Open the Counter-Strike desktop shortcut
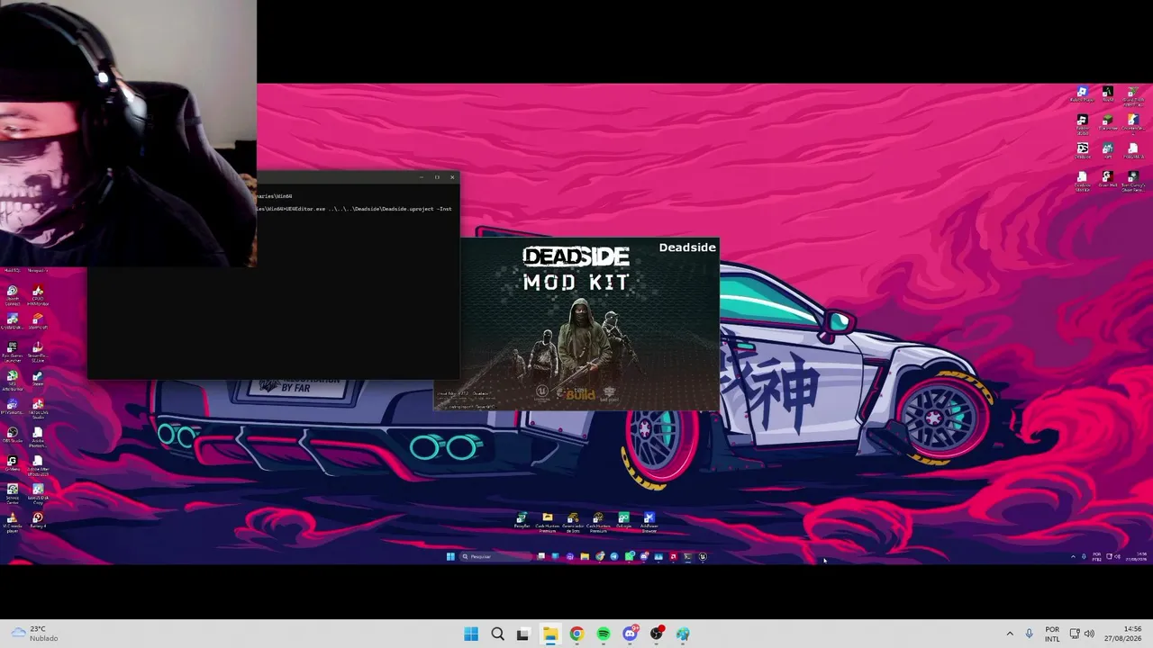This screenshot has height=648, width=1153. point(1133,122)
